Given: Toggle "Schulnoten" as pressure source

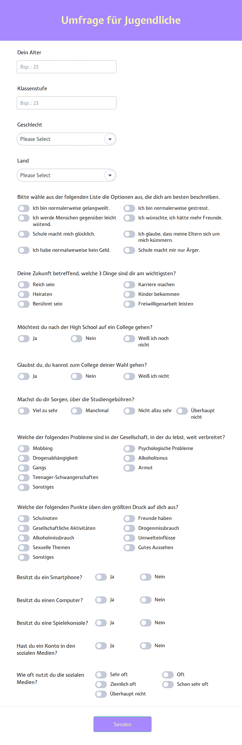Looking at the screenshot, I should (x=23, y=519).
